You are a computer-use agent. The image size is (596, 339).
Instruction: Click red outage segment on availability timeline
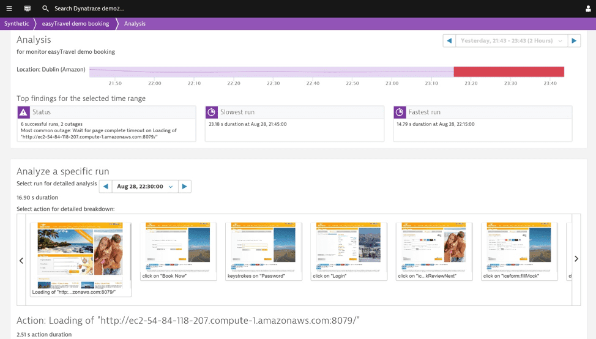pyautogui.click(x=508, y=72)
